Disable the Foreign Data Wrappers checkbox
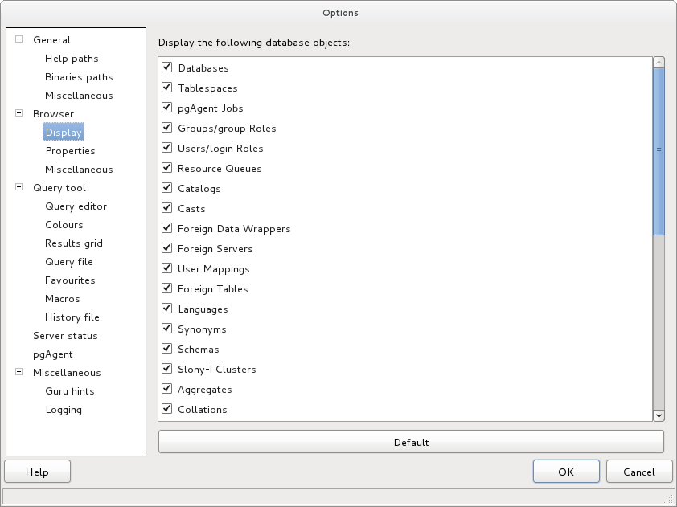 click(x=167, y=228)
